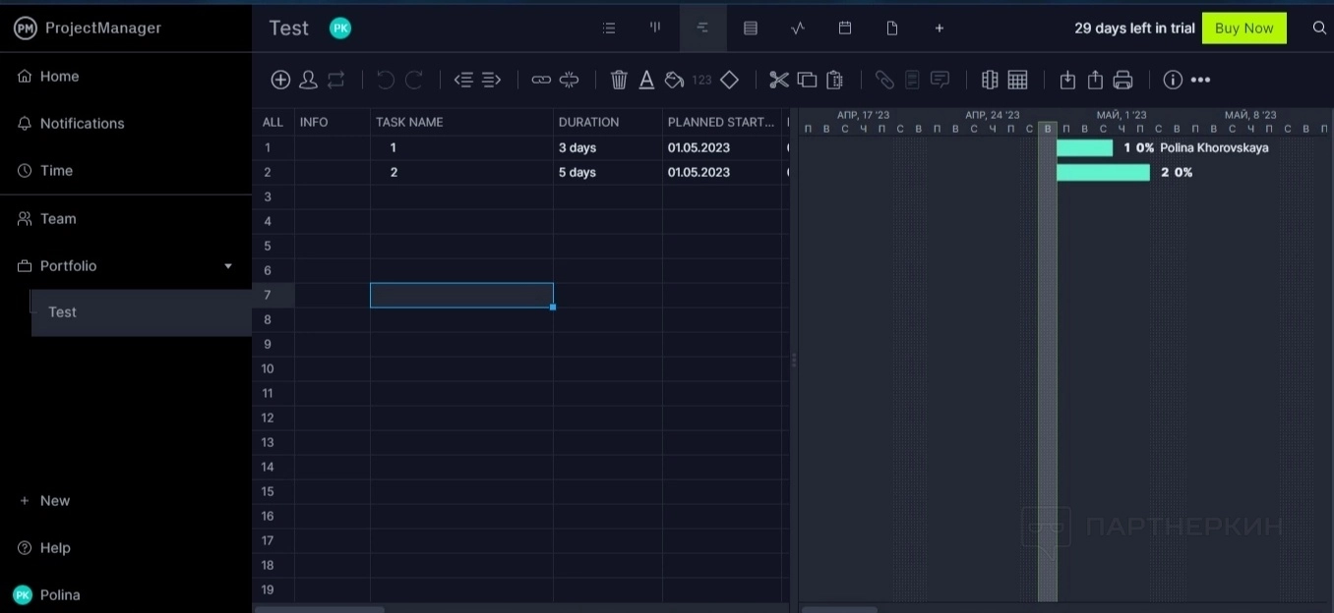Click the print icon in toolbar
The width and height of the screenshot is (1334, 613).
pos(1123,81)
